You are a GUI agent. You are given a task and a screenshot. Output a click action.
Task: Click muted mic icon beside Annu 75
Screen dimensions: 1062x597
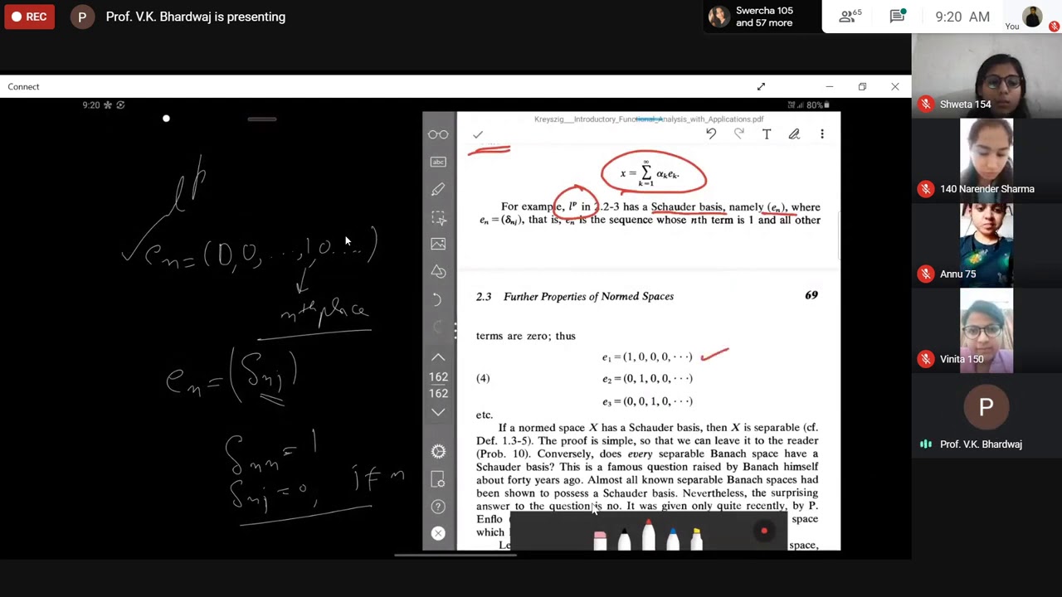tap(926, 274)
